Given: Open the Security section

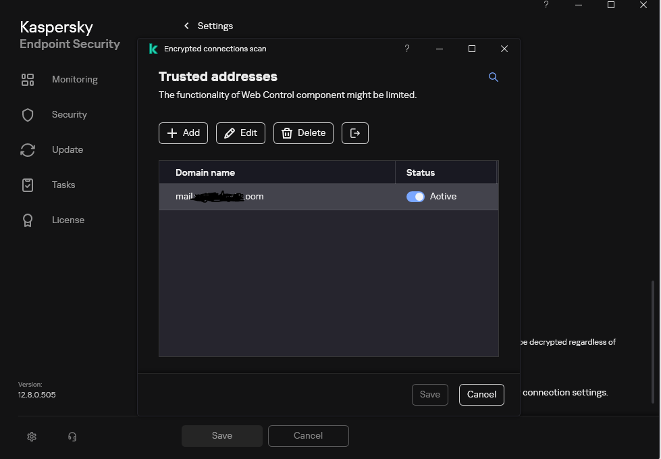Looking at the screenshot, I should pos(69,114).
